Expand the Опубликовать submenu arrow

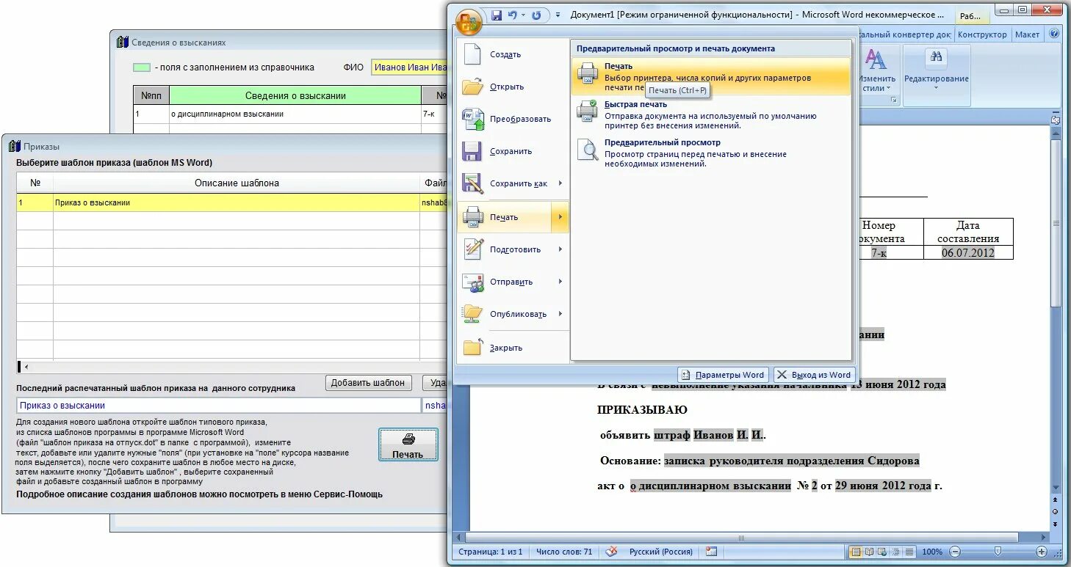tap(560, 314)
